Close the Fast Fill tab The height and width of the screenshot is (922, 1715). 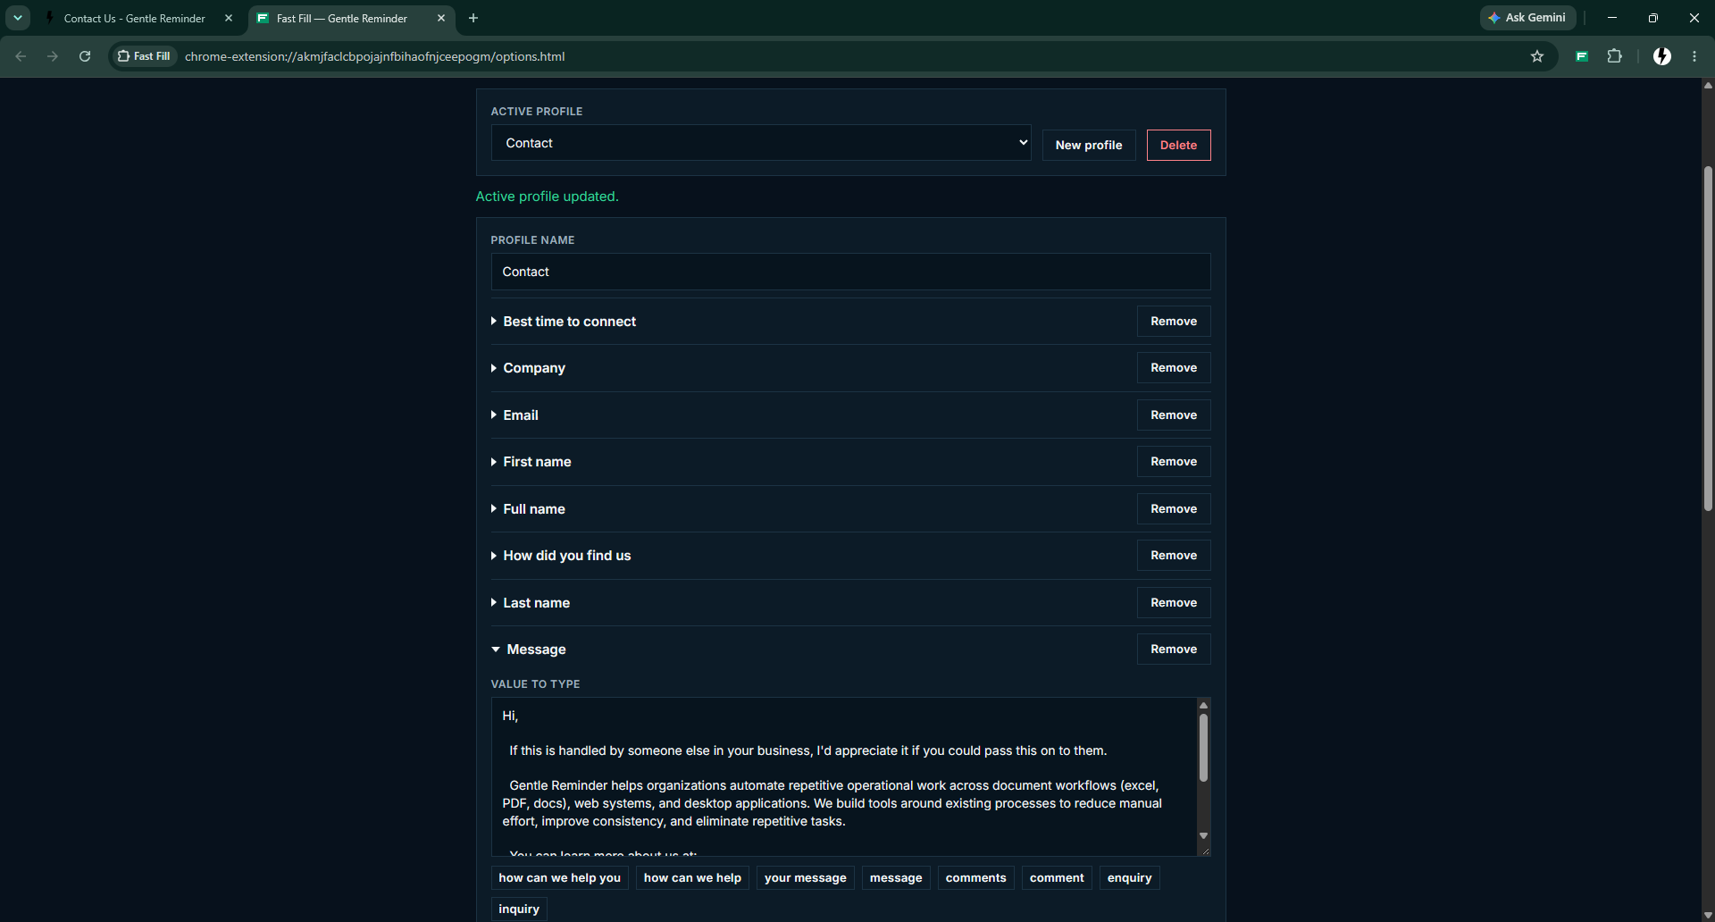tap(441, 18)
